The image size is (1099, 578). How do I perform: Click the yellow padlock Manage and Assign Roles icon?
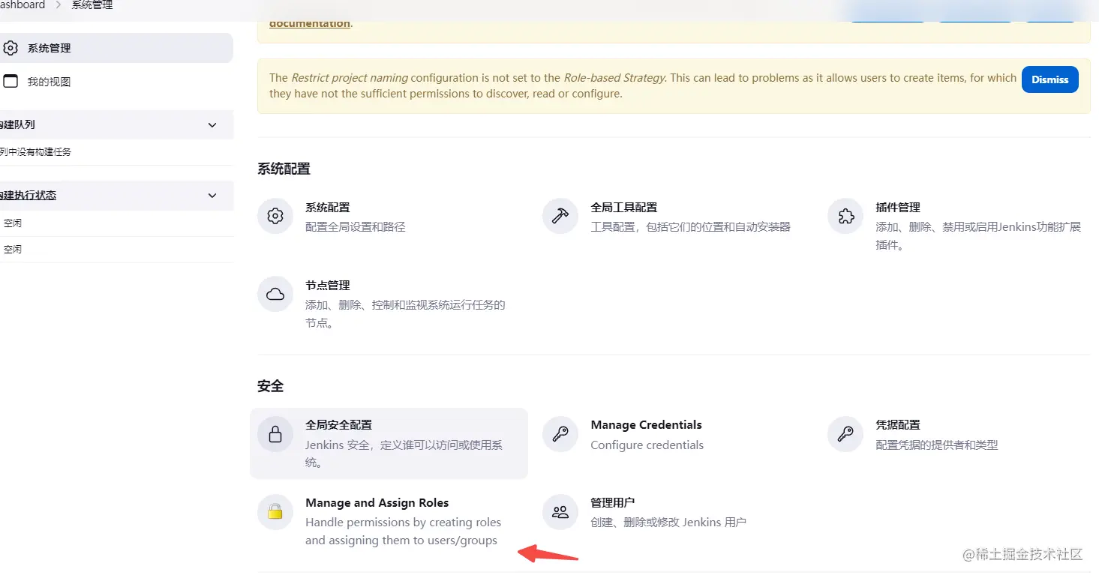[x=275, y=511]
